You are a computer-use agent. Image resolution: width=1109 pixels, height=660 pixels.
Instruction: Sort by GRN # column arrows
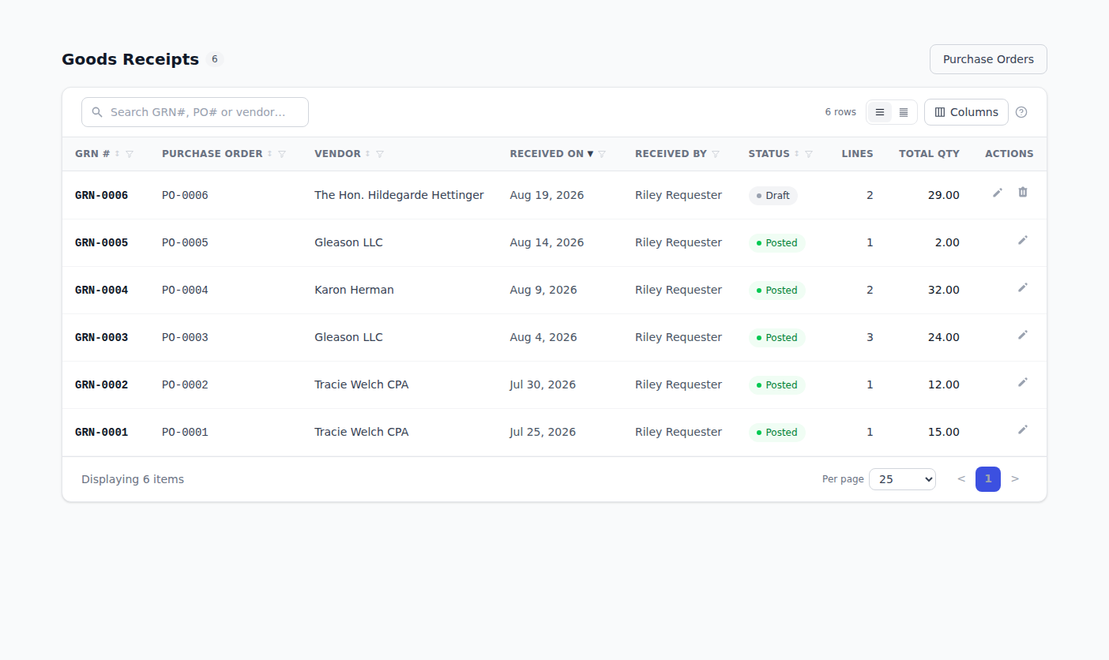[x=117, y=154]
